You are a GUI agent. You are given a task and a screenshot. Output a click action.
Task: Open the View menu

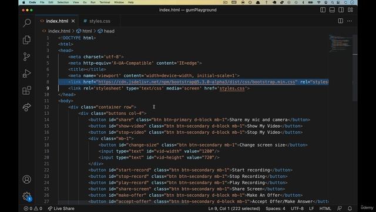tap(76, 2)
